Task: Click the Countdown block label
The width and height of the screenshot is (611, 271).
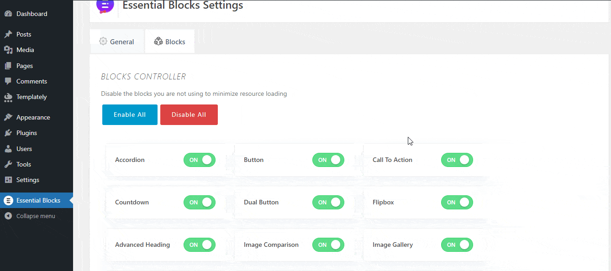Action: tap(132, 202)
